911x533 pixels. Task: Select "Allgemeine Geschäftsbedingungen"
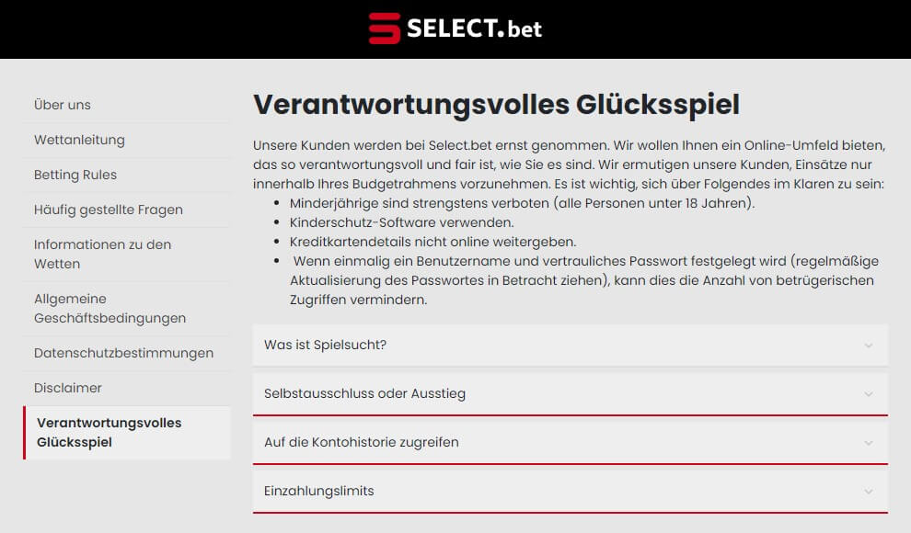110,308
